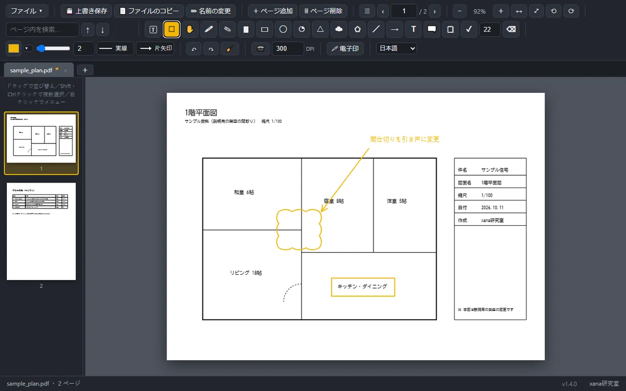This screenshot has width=626, height=391.
Task: Open the 日本語 language dropdown
Action: coord(396,48)
